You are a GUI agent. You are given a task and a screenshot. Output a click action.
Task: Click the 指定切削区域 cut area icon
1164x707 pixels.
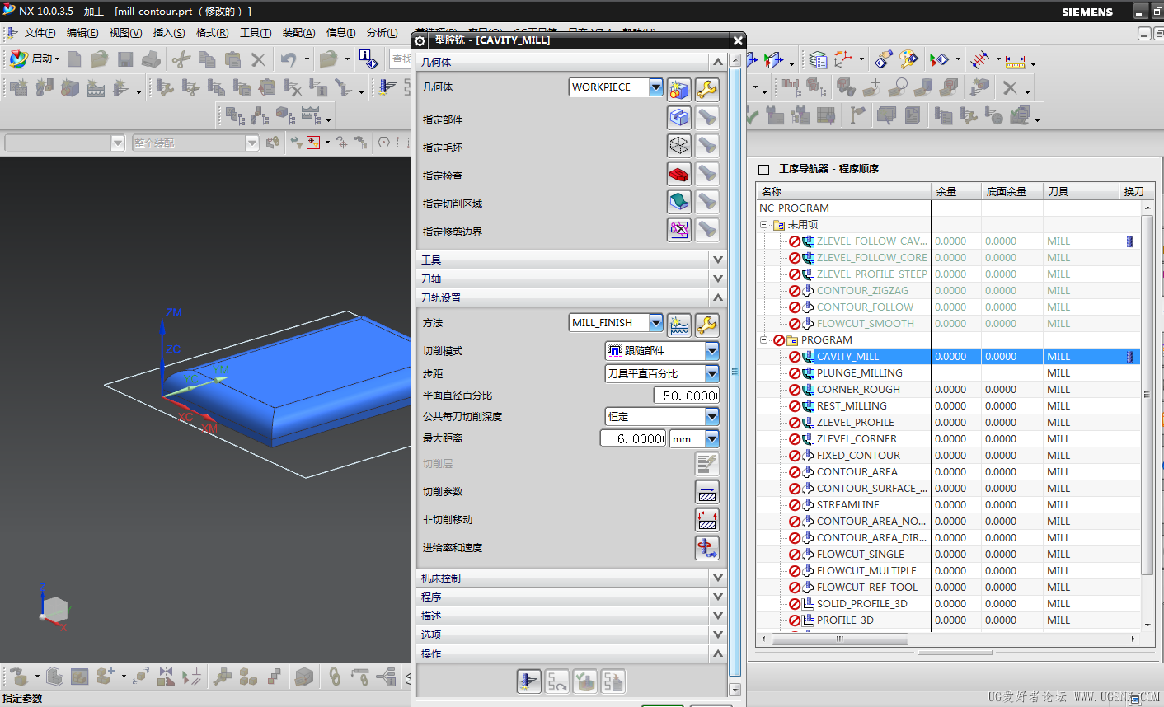pyautogui.click(x=679, y=202)
